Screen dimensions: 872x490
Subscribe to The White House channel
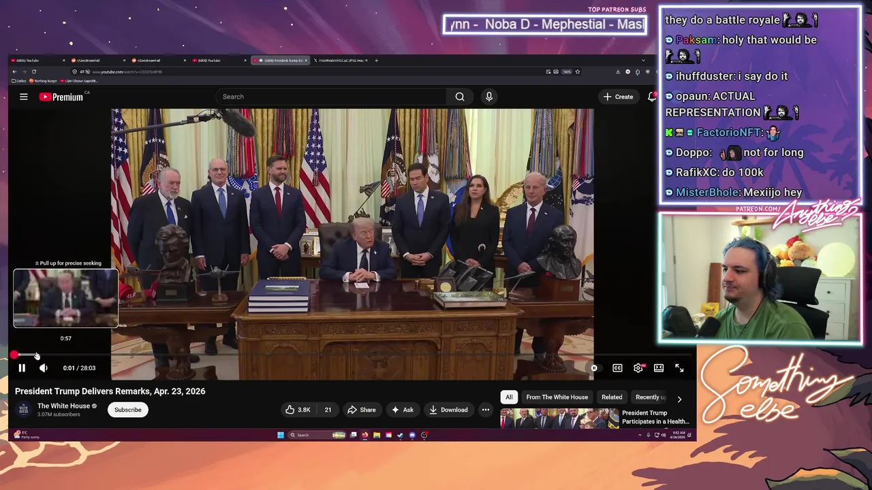click(x=128, y=410)
